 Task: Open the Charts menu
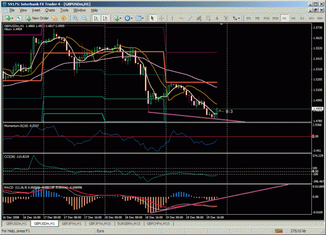point(50,10)
